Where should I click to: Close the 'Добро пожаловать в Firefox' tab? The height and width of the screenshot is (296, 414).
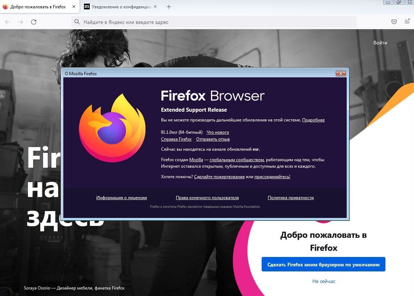[x=74, y=7]
